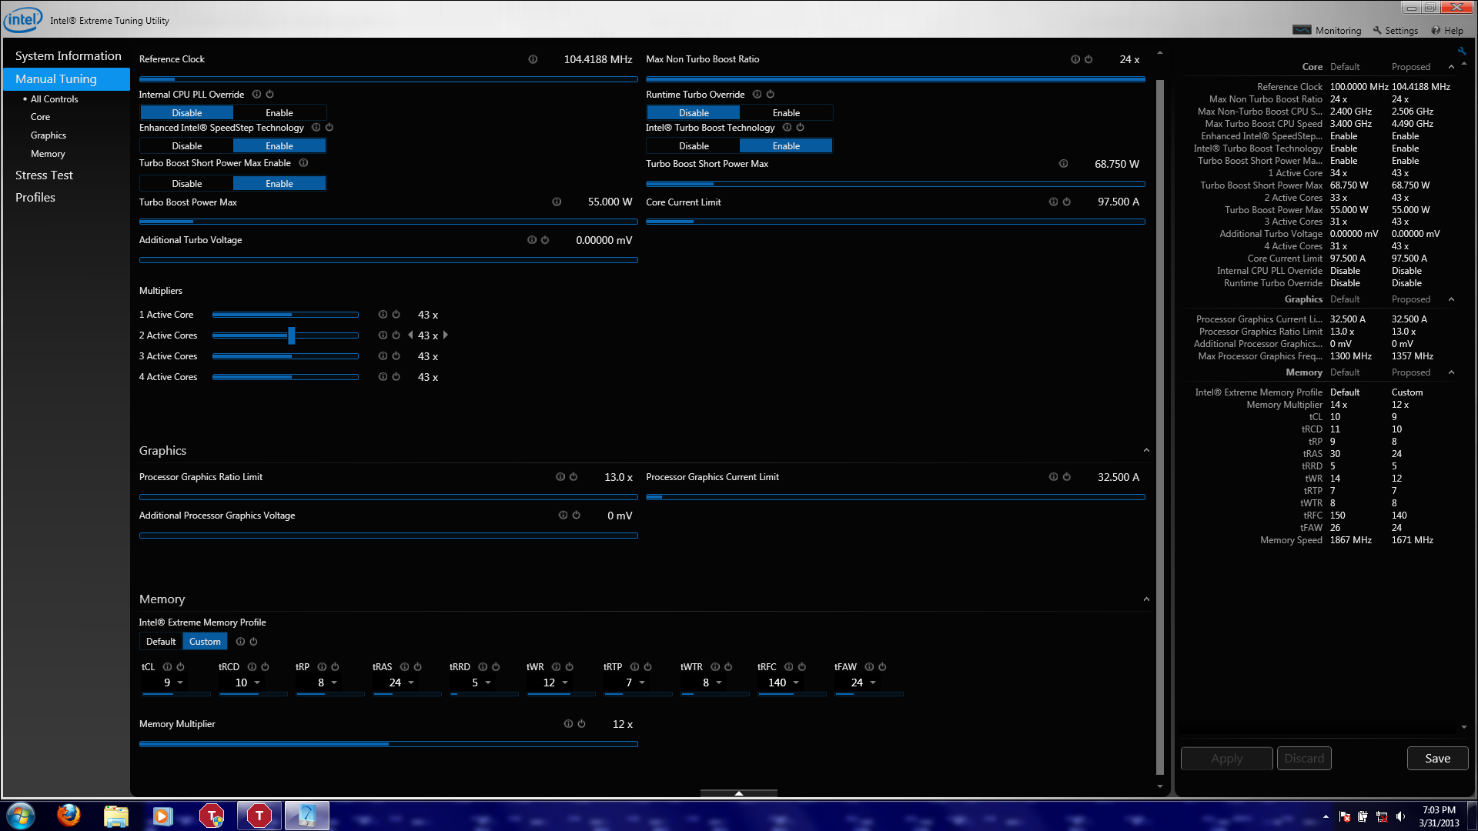Viewport: 1478px width, 831px height.
Task: Open Profiles page
Action: tap(35, 198)
